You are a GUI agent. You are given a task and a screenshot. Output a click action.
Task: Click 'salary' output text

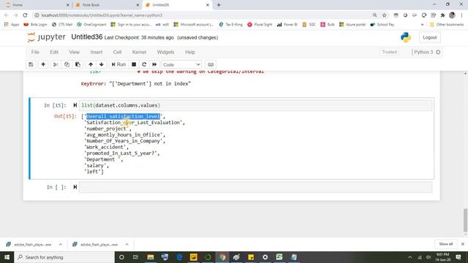[x=95, y=166]
